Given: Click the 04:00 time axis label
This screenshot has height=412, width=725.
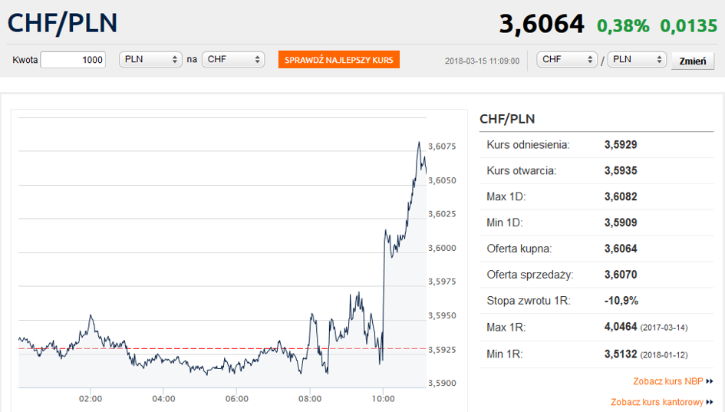Looking at the screenshot, I should 163,399.
